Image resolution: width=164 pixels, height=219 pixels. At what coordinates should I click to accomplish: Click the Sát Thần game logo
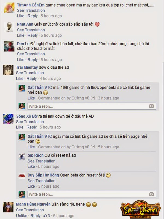pos(140,209)
